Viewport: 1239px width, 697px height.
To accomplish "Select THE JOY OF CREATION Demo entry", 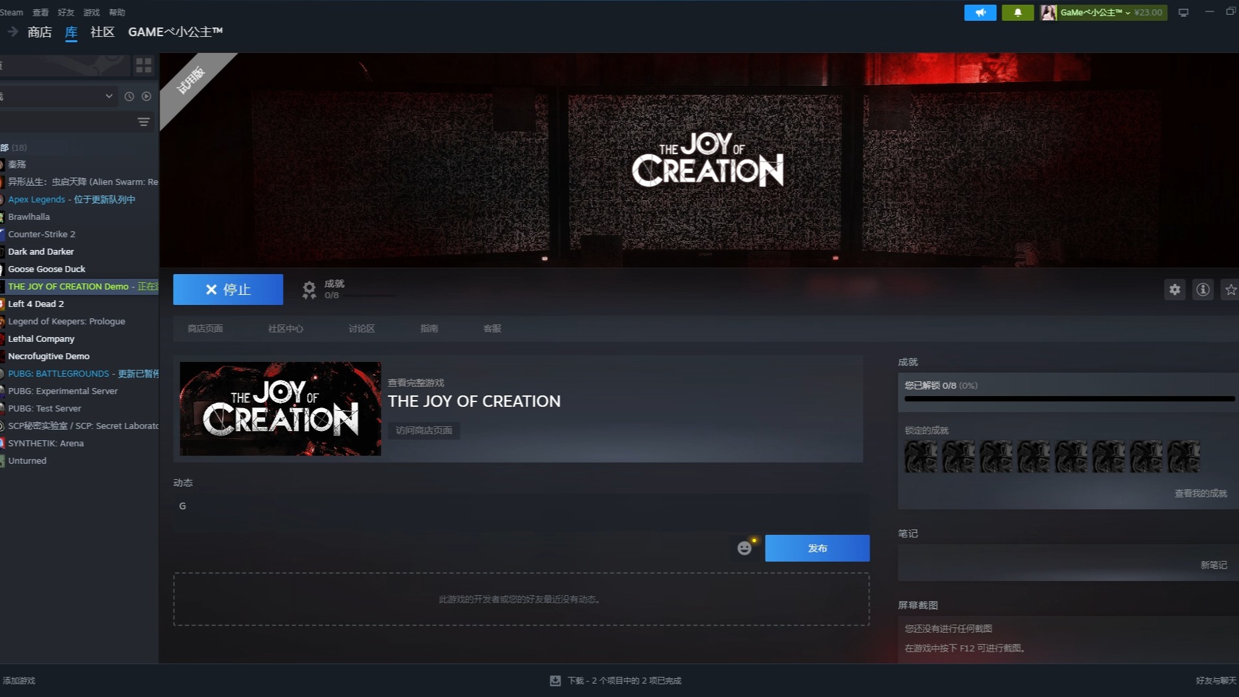I will (79, 286).
